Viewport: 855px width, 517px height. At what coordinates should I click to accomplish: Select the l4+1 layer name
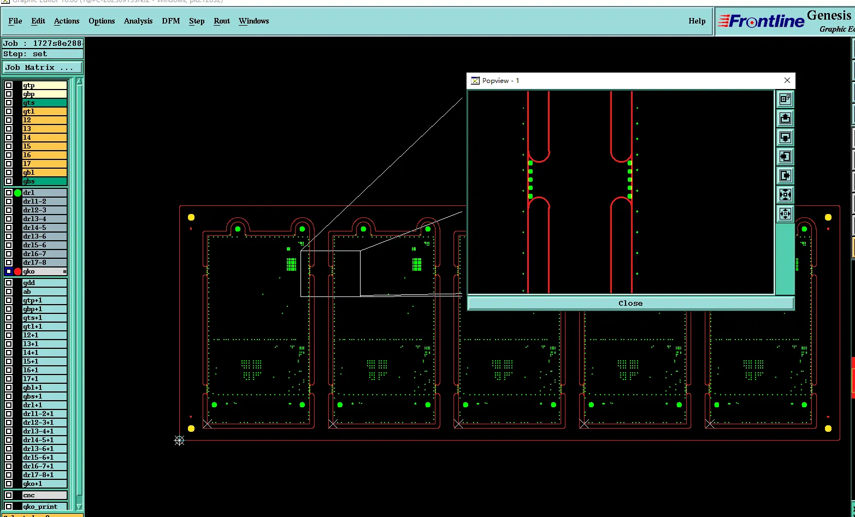coord(44,353)
